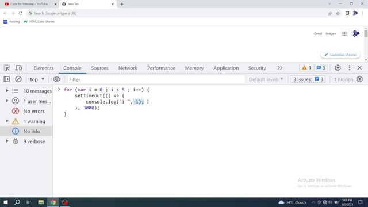Reload the page with refresh icon

point(21,13)
